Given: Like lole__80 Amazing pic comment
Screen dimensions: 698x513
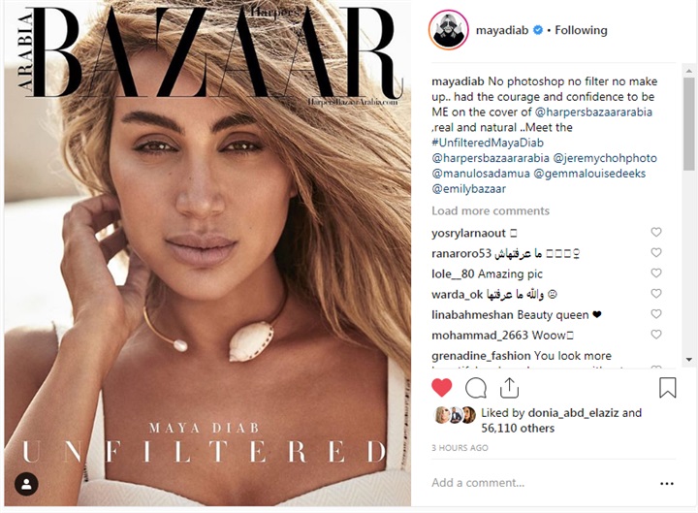Looking at the screenshot, I should coord(656,273).
